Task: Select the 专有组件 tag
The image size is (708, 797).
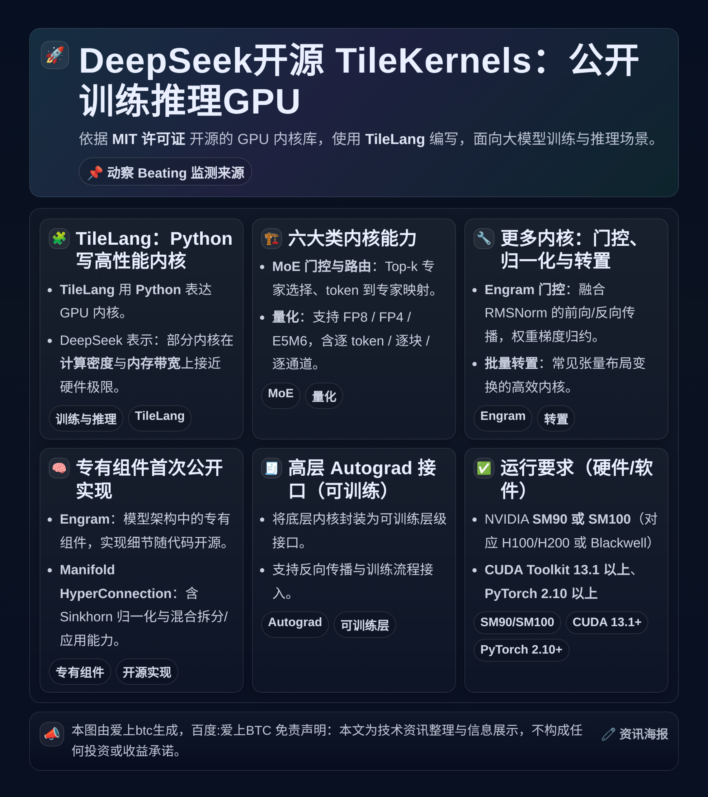Action: point(80,672)
